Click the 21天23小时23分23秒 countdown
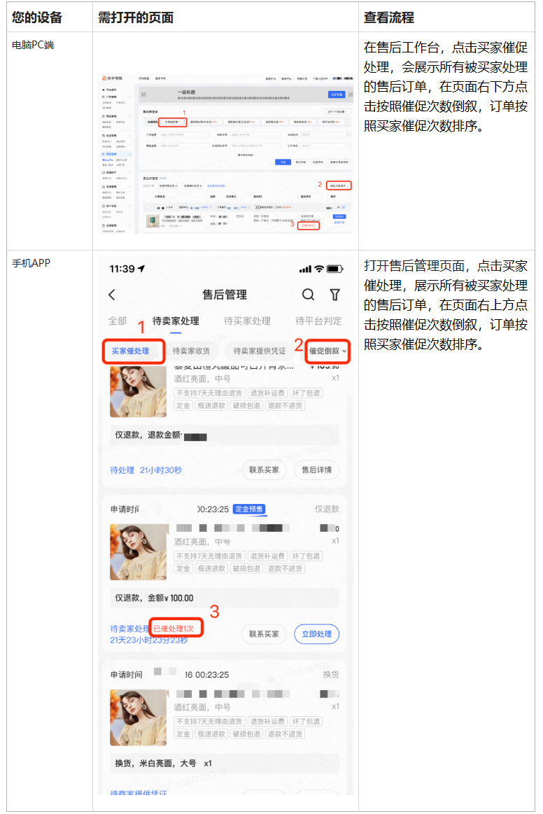Image resolution: width=543 pixels, height=814 pixels. pyautogui.click(x=149, y=640)
